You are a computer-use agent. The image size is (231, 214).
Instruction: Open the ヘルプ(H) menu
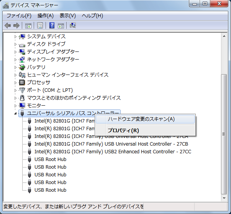click(92, 16)
